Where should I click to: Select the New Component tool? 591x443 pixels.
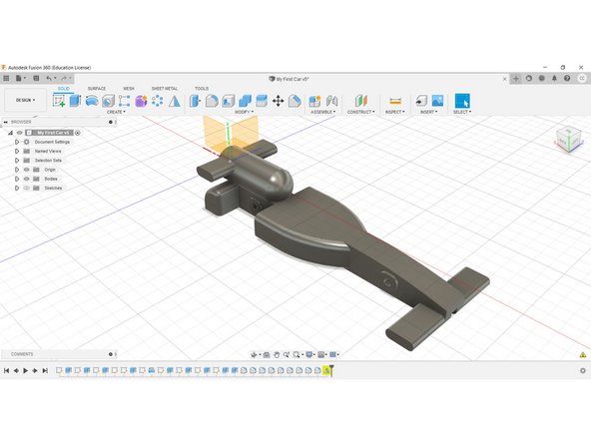pyautogui.click(x=314, y=101)
